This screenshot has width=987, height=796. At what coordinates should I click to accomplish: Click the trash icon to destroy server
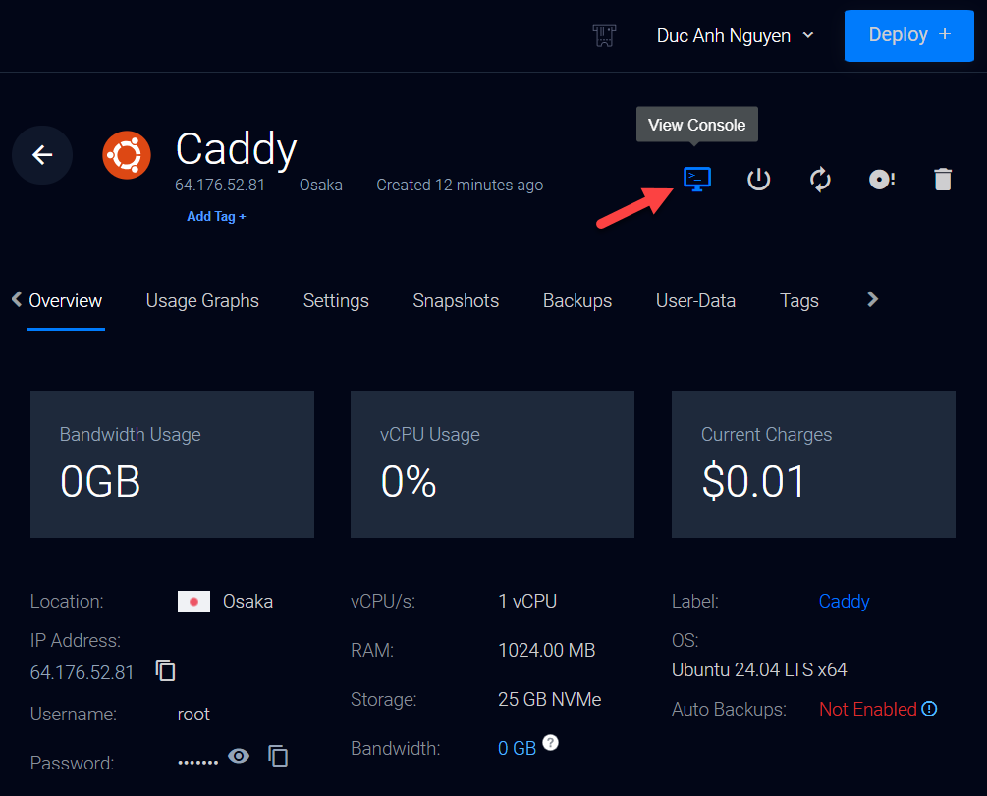(942, 180)
